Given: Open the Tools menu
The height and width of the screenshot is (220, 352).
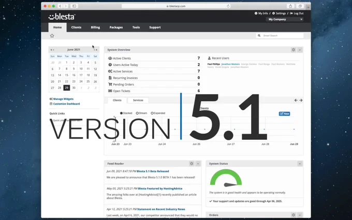Looking at the screenshot, I should click(136, 27).
